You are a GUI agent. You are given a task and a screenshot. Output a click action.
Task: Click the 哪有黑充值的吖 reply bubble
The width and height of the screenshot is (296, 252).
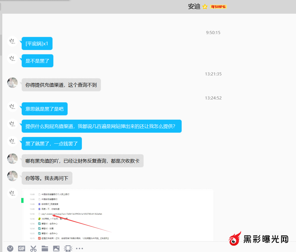coord(82,161)
